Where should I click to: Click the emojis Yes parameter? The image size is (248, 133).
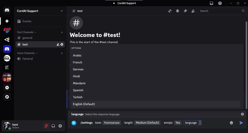pos(172,123)
